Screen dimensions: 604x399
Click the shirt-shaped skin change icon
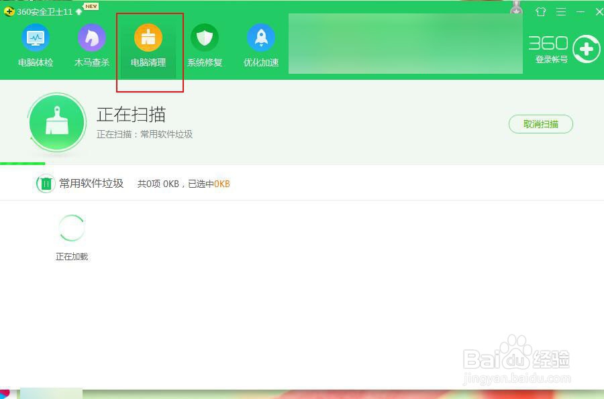pyautogui.click(x=540, y=11)
